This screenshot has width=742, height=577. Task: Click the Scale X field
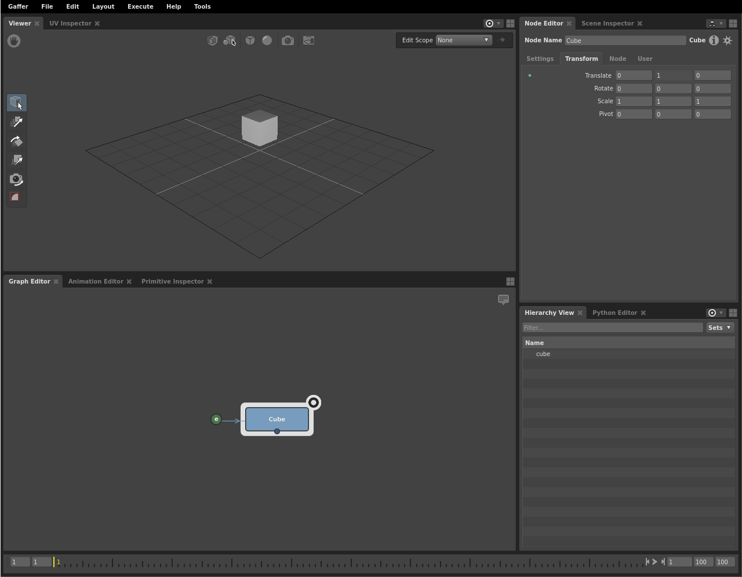pyautogui.click(x=634, y=101)
